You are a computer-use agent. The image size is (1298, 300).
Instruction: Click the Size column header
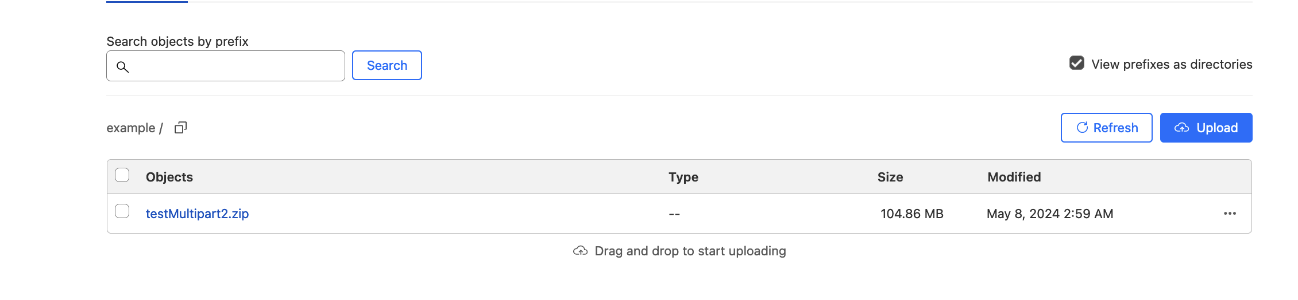tap(890, 177)
